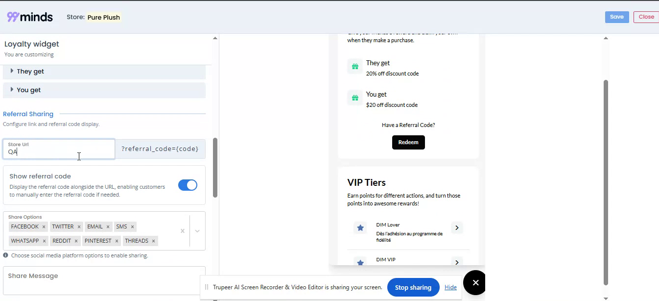Open DIM VIP tier arrow

457,262
